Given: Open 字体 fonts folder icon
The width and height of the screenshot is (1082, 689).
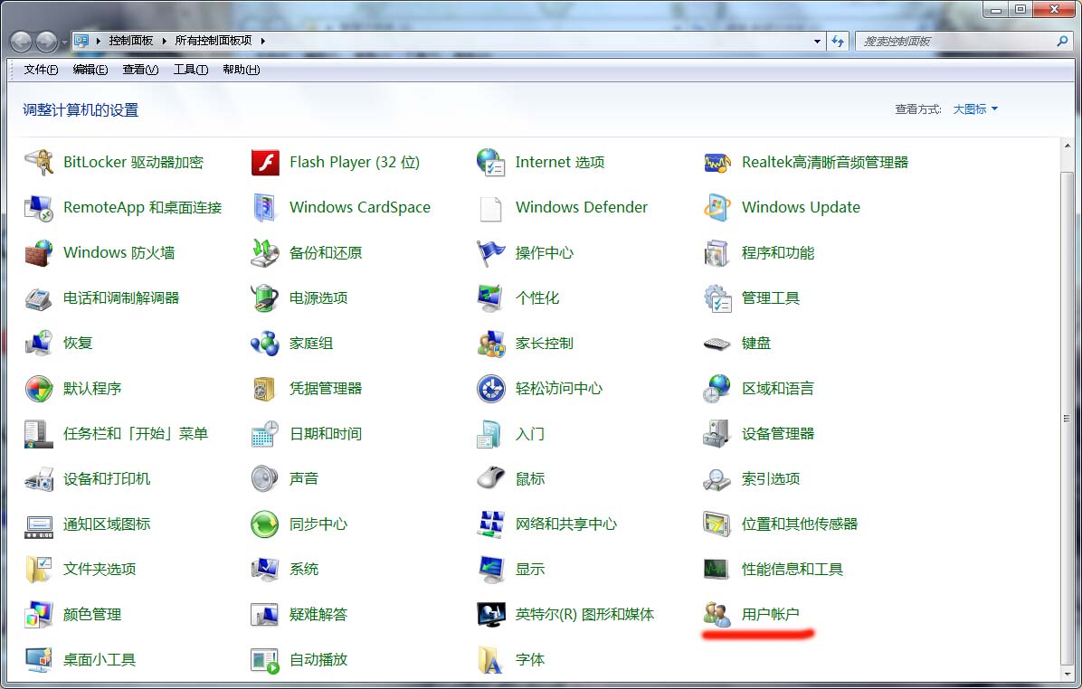Looking at the screenshot, I should point(490,660).
